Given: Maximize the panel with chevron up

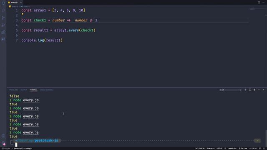Looking at the screenshot, I should click(259, 90).
